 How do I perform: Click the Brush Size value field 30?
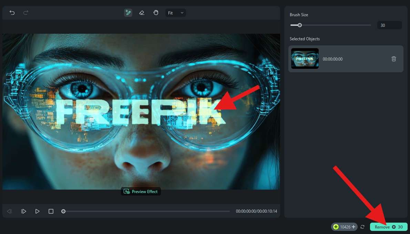coord(389,25)
